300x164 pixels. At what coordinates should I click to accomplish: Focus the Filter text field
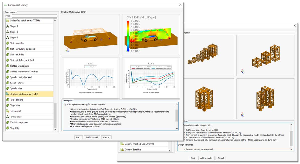(x=34, y=16)
